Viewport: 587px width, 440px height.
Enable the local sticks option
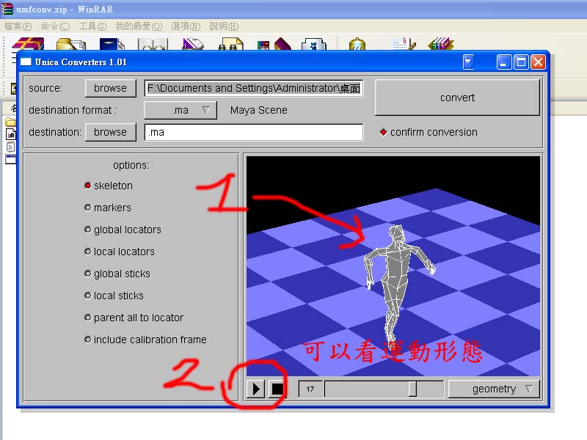(114, 296)
